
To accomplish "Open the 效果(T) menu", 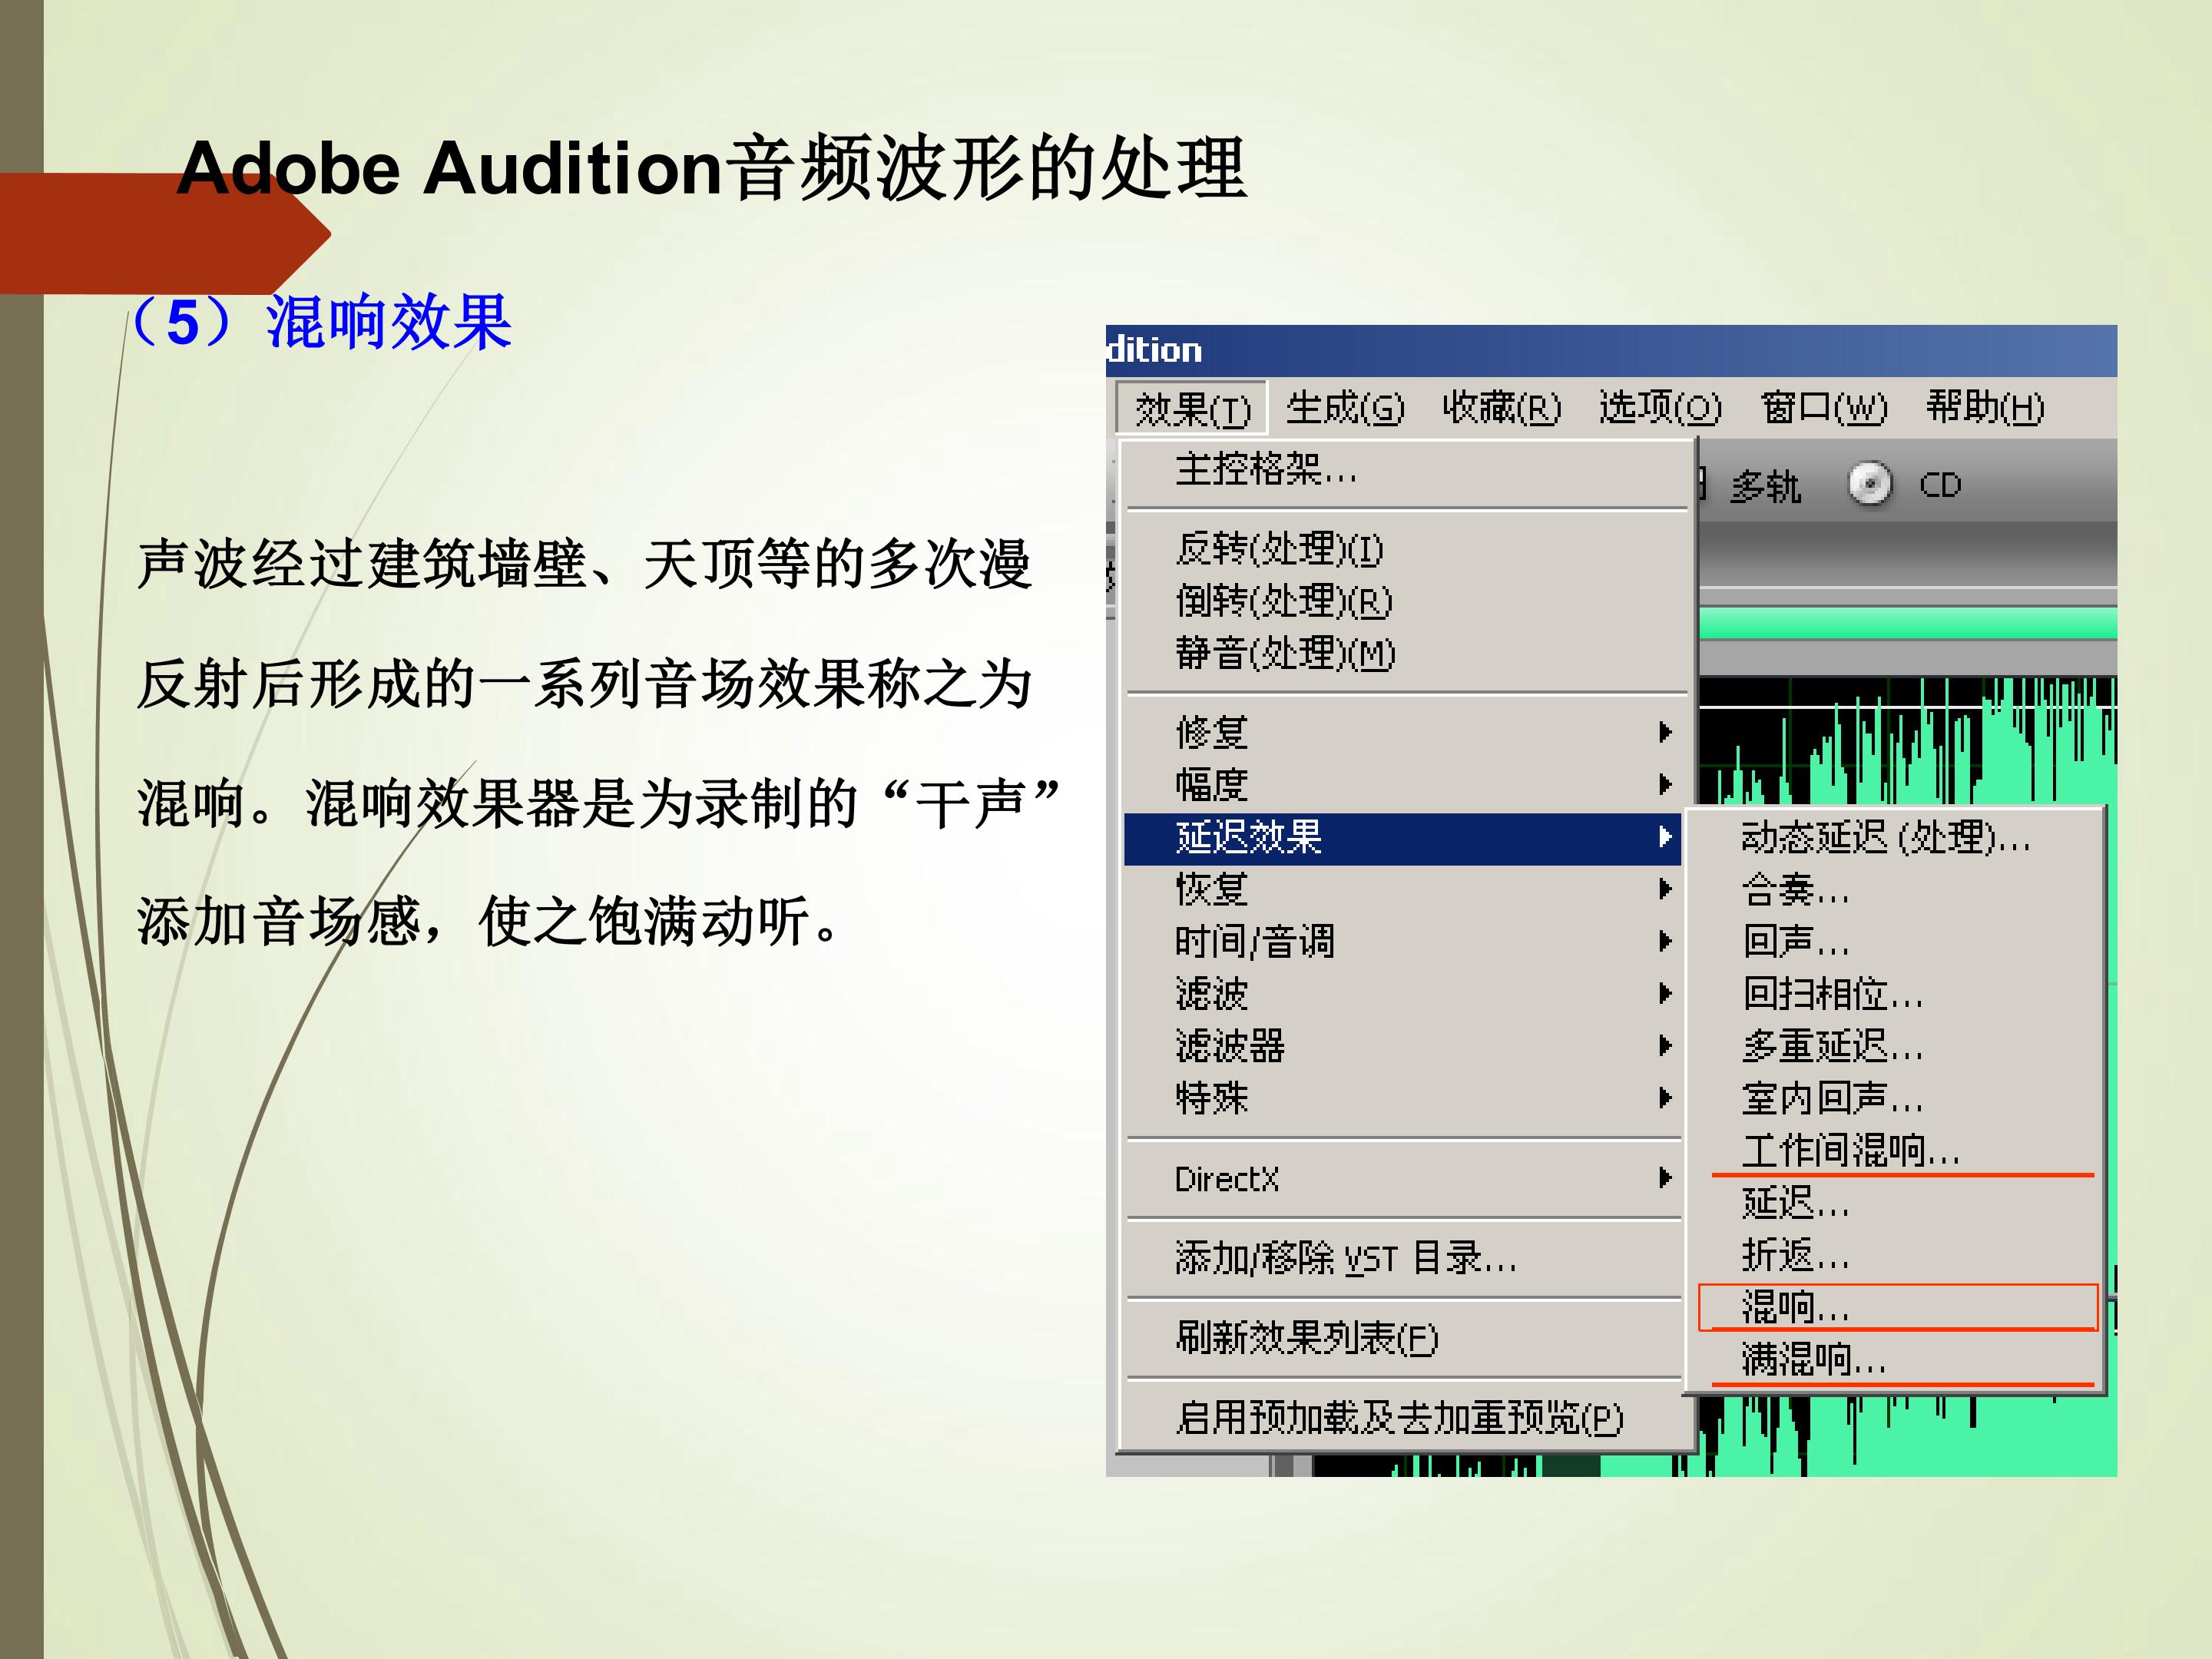I will (1192, 409).
